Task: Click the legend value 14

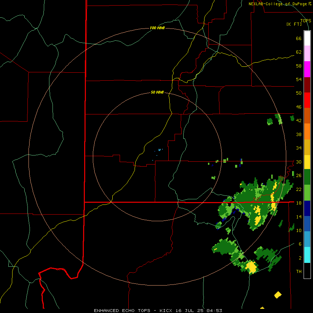Action: (299, 217)
